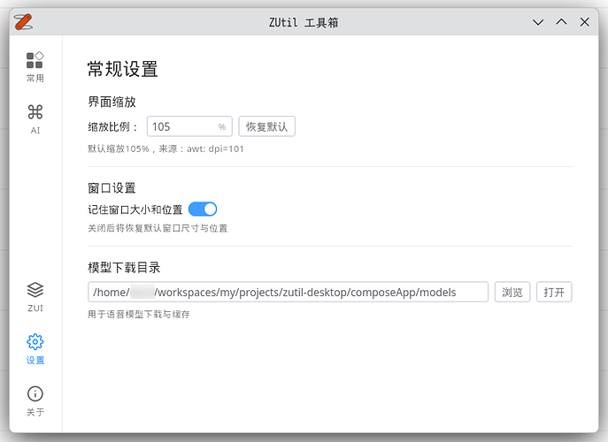Close the ZUtil 工具箱 window
The height and width of the screenshot is (442, 608).
click(x=584, y=22)
